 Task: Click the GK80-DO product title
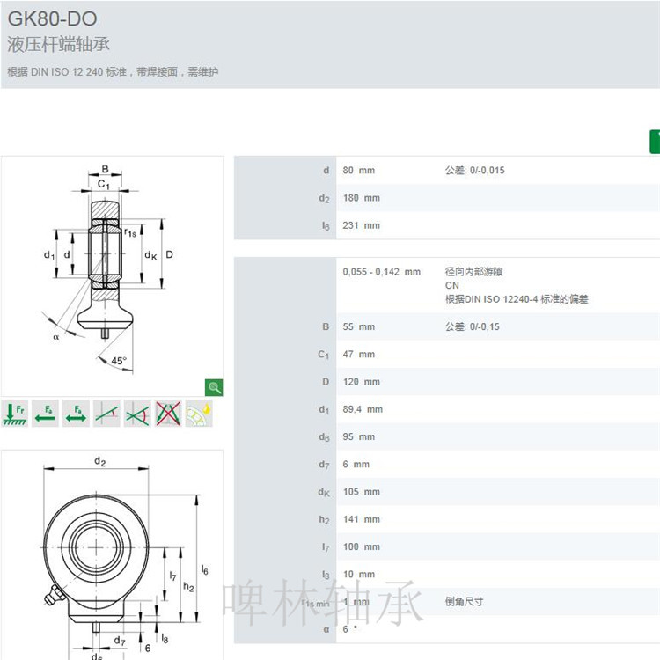(52, 19)
